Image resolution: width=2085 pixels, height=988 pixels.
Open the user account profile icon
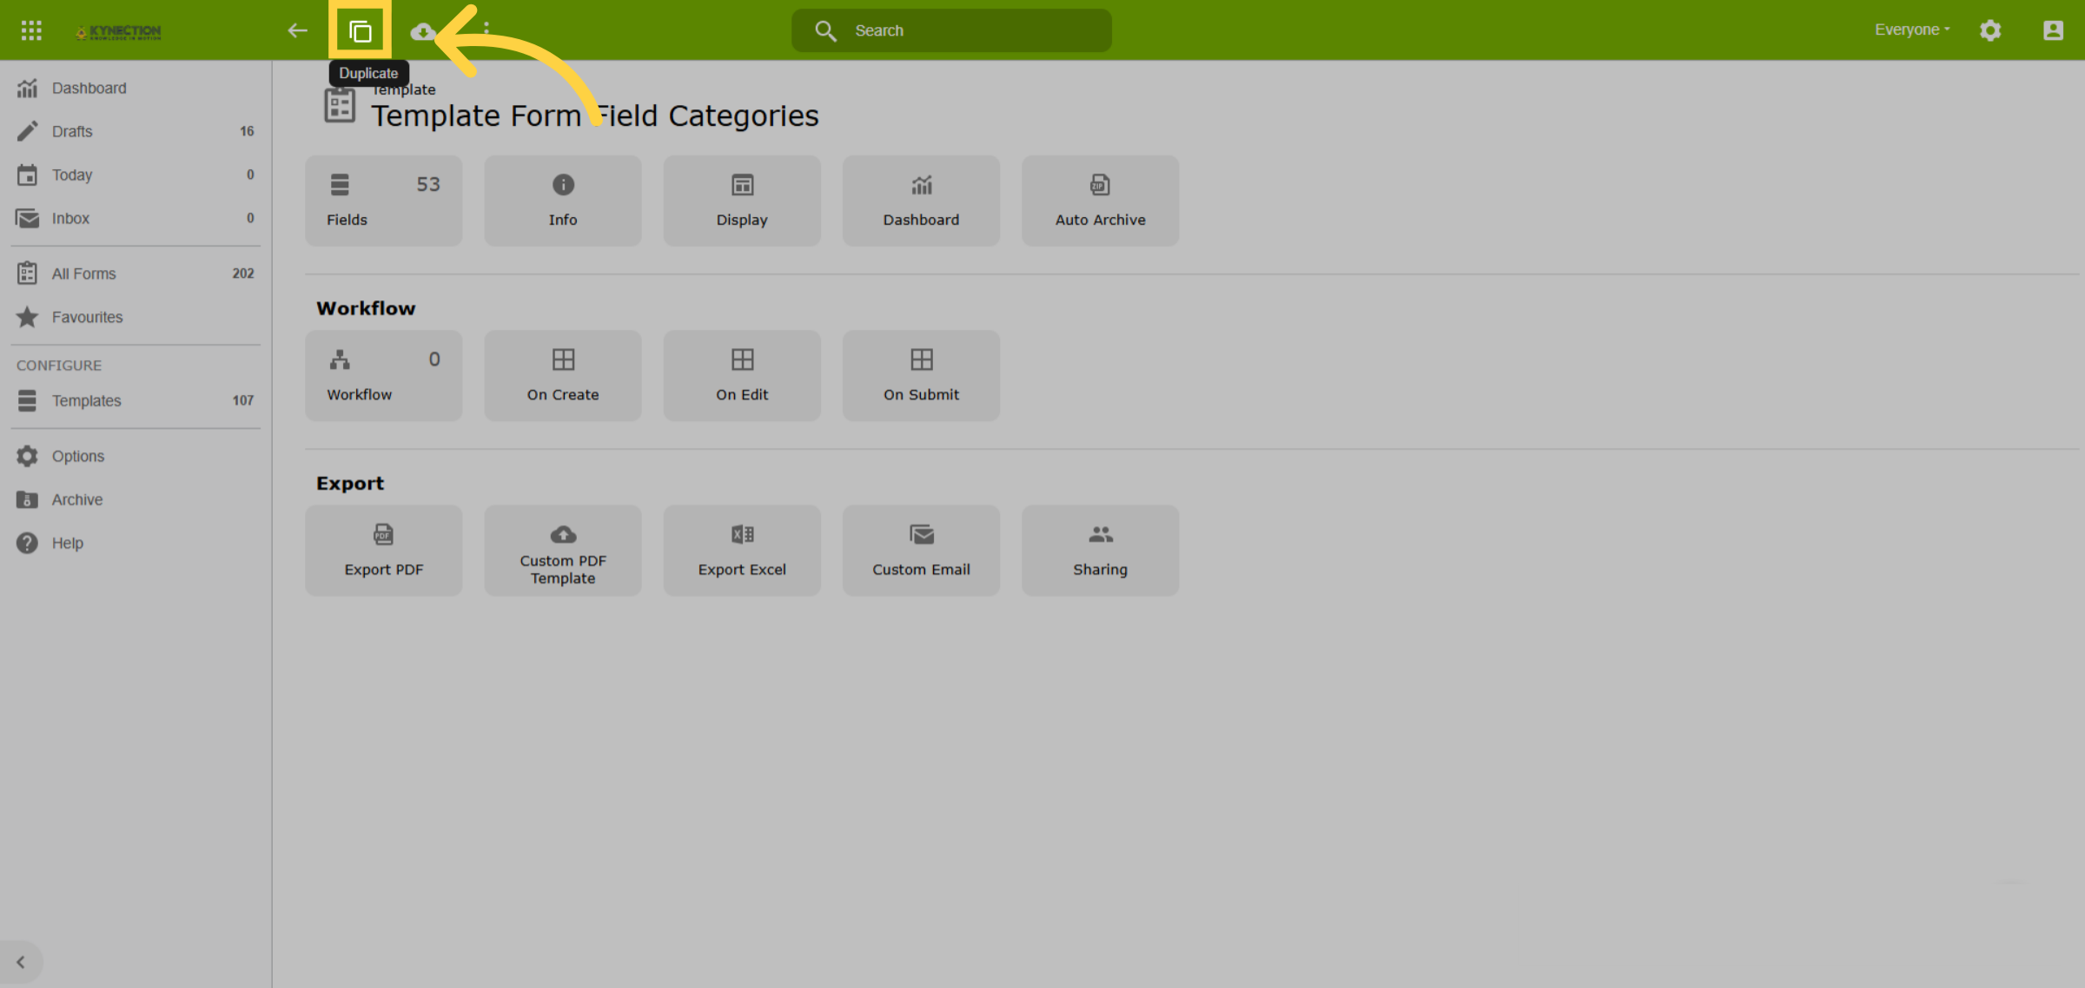pos(2053,30)
